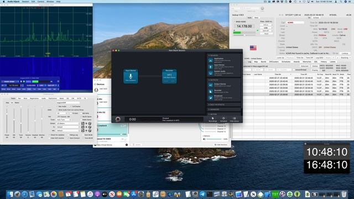Expand the Advanced section in library
This screenshot has height=199, width=354.
(x=214, y=109)
